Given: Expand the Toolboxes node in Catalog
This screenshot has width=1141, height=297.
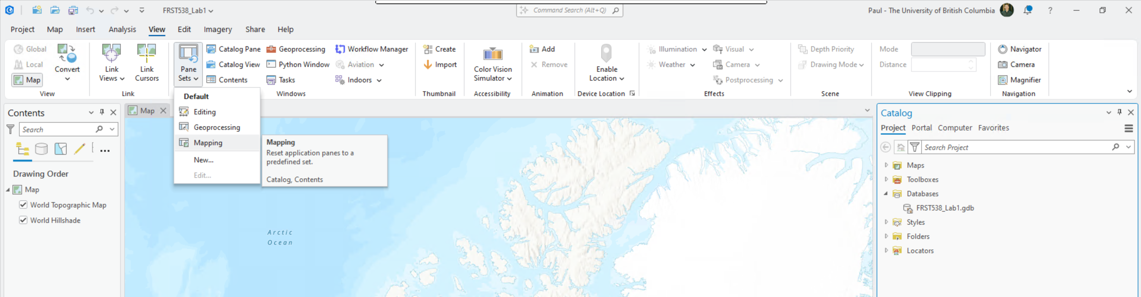Looking at the screenshot, I should 886,179.
